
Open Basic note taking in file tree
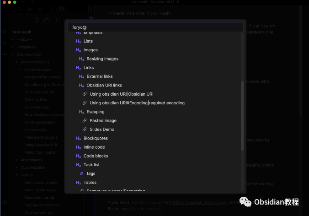pyautogui.click(x=39, y=198)
